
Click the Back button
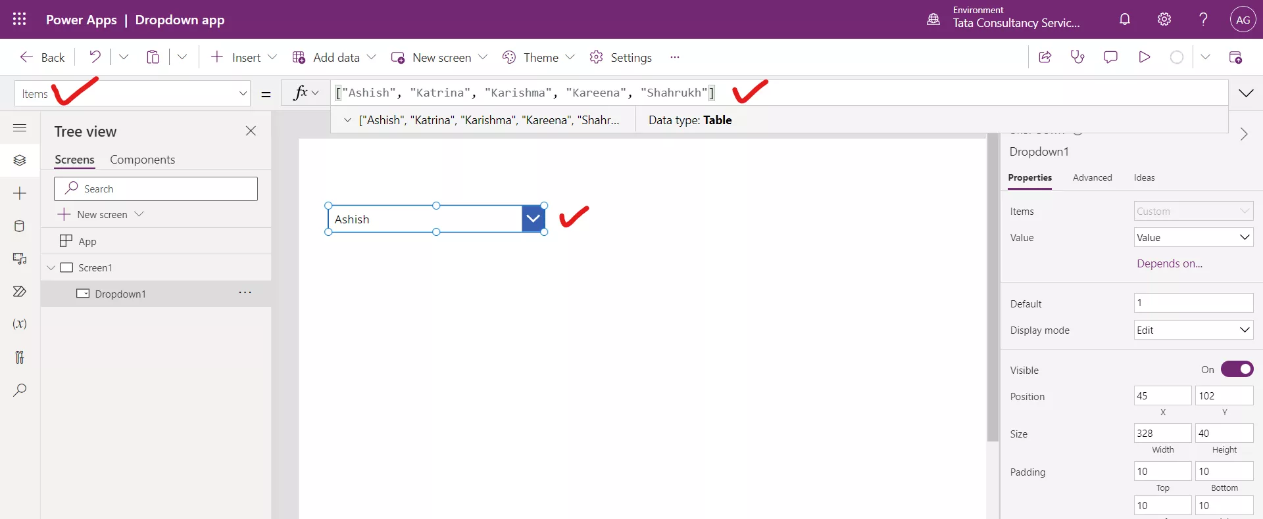coord(42,57)
